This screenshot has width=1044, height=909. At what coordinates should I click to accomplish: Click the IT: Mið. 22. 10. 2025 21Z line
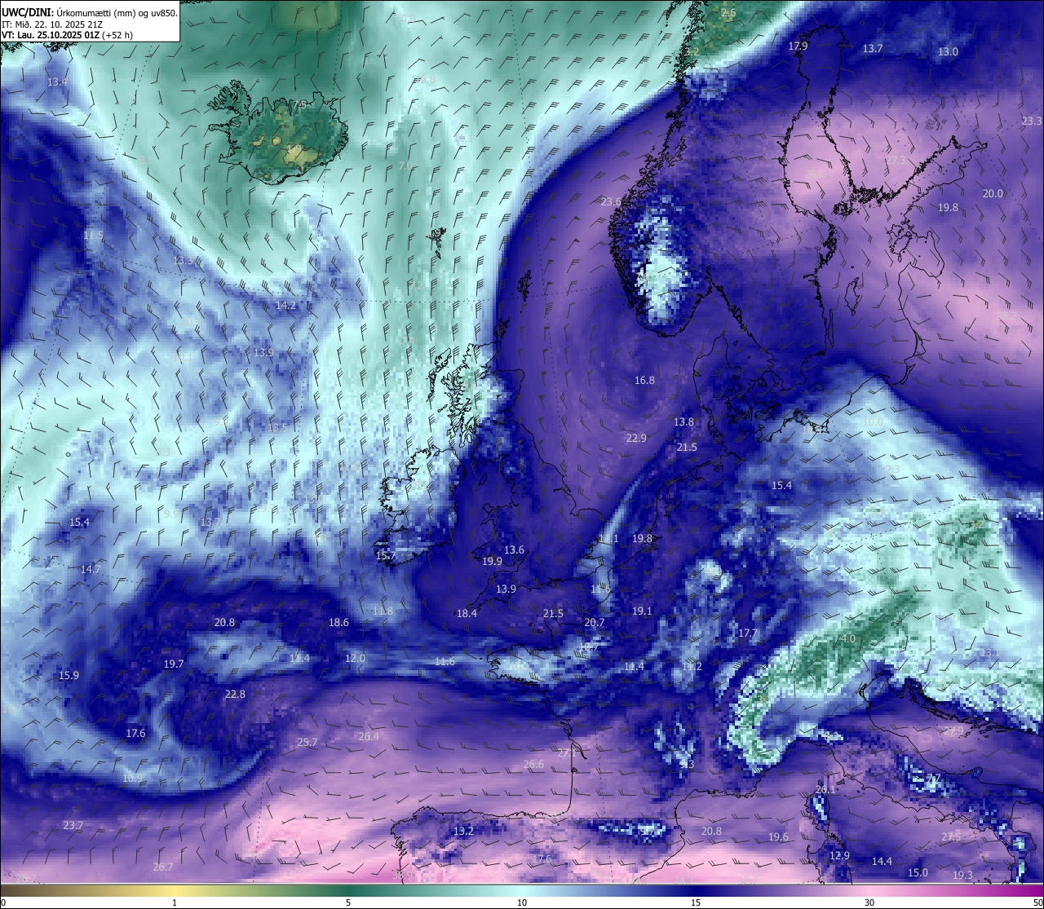click(52, 24)
